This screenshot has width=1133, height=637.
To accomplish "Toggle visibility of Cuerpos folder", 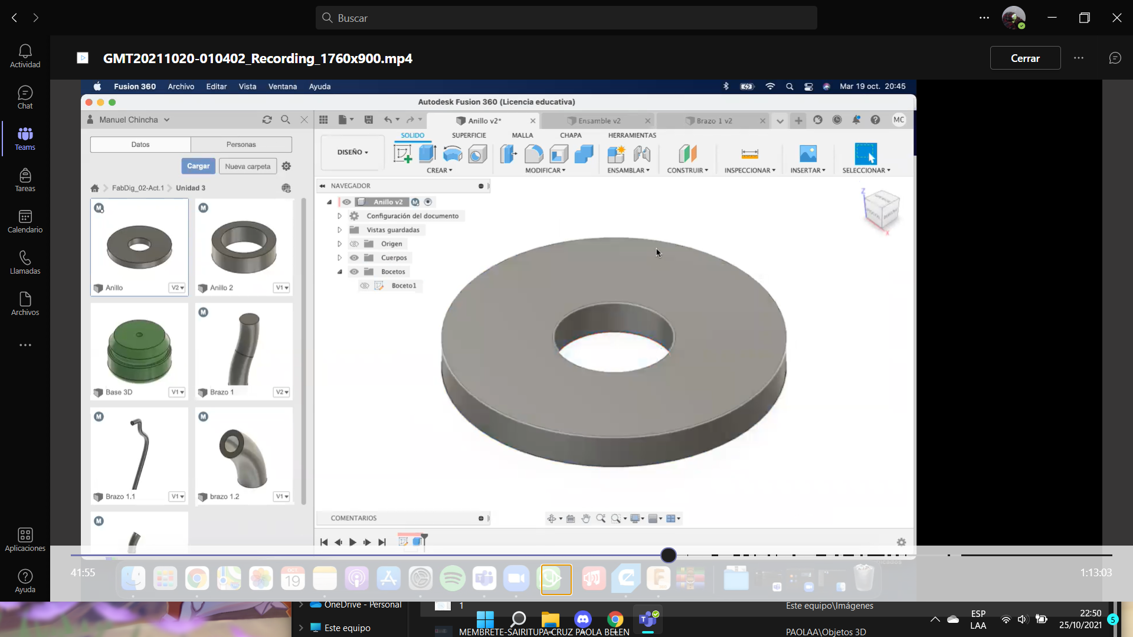I will point(354,258).
